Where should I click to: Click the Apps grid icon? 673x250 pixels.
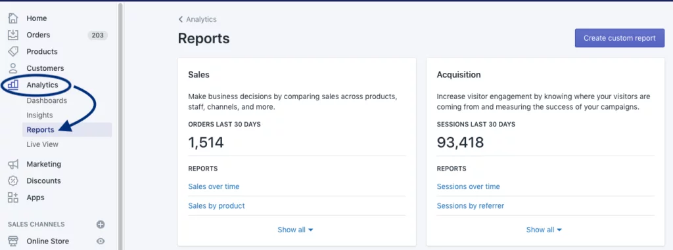pos(13,198)
